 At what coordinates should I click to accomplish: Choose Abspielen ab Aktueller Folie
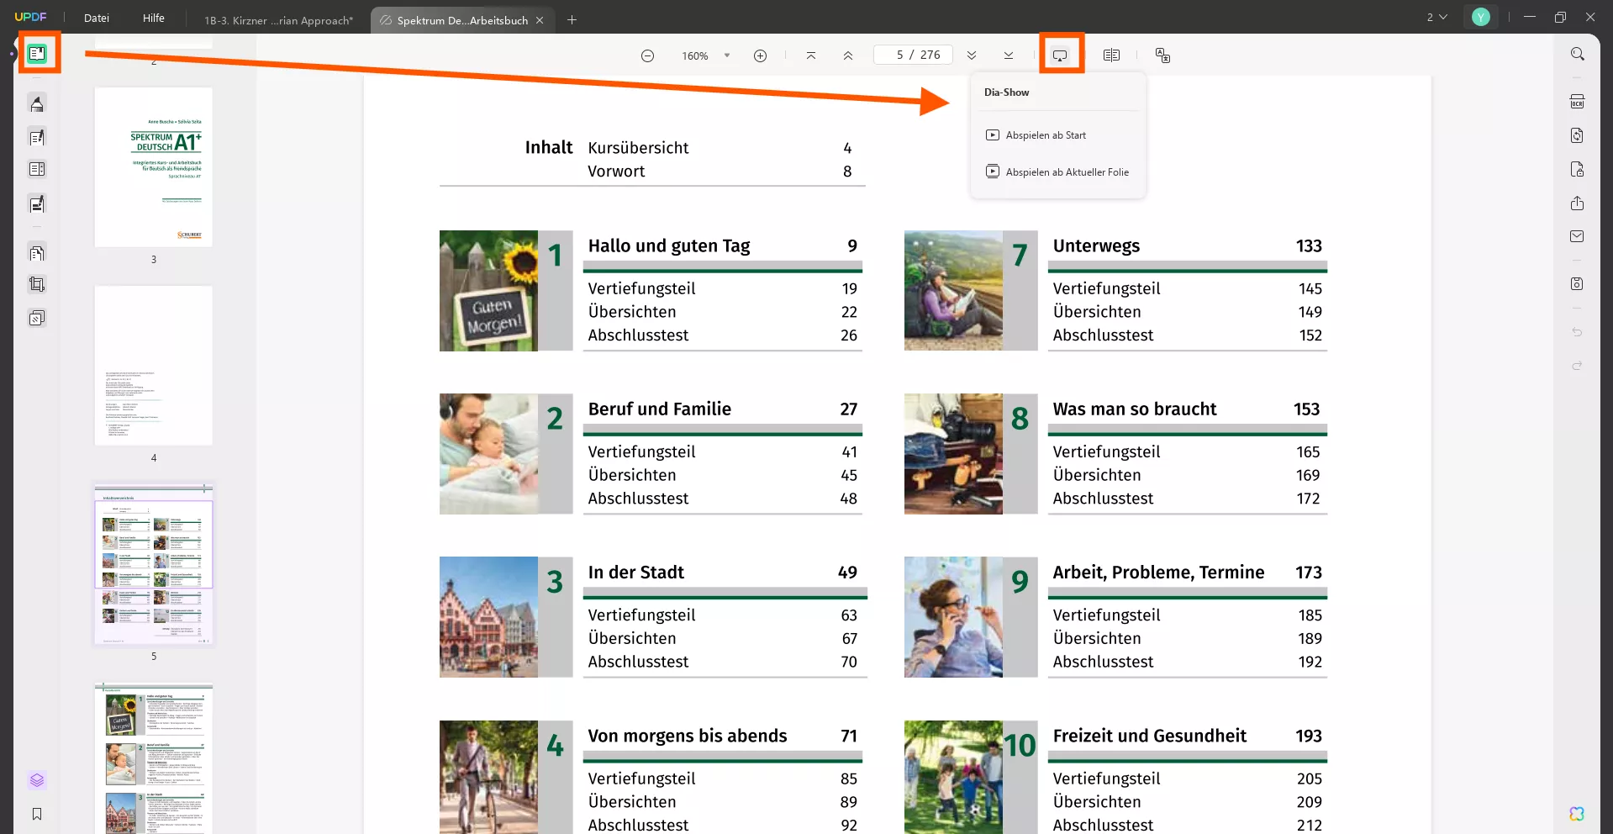1057,172
